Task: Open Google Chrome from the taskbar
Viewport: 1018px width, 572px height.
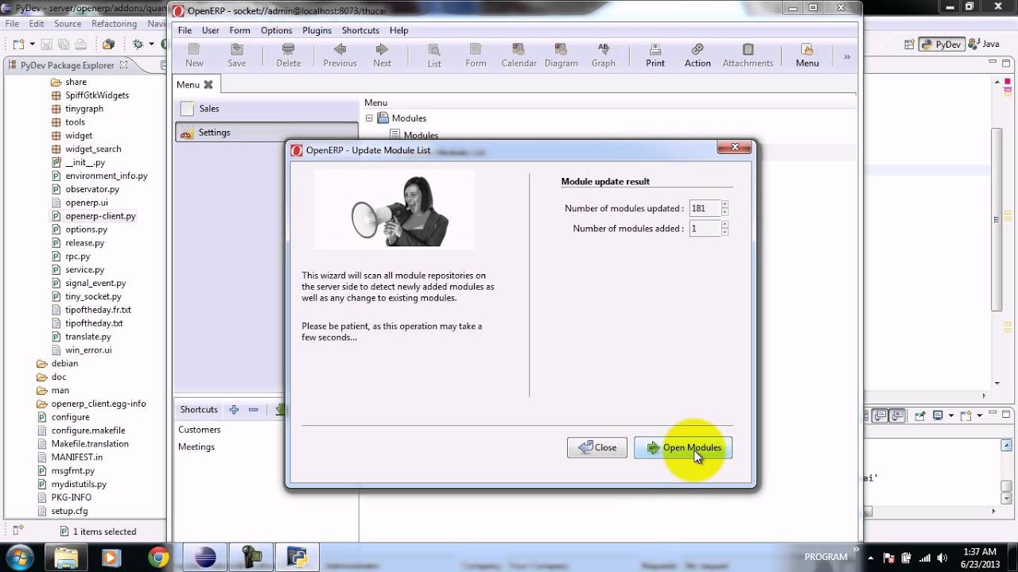Action: [x=158, y=557]
